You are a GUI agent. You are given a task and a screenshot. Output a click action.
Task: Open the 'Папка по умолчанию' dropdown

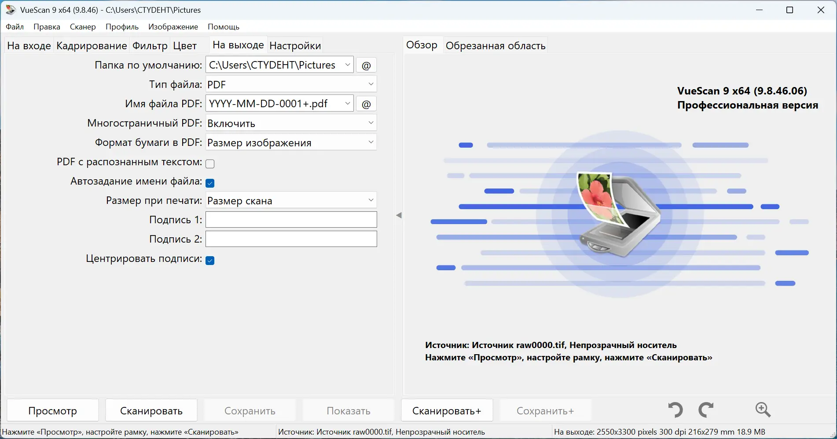point(348,65)
